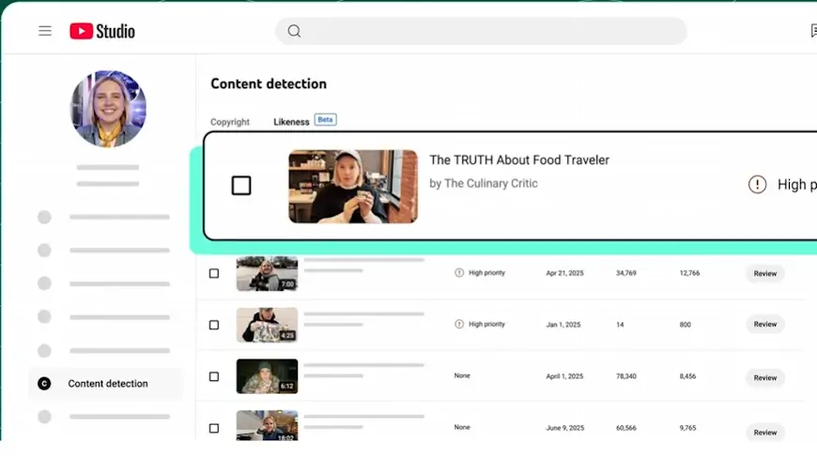This screenshot has height=456, width=817.
Task: Open the channel profile picture
Action: pyautogui.click(x=108, y=109)
